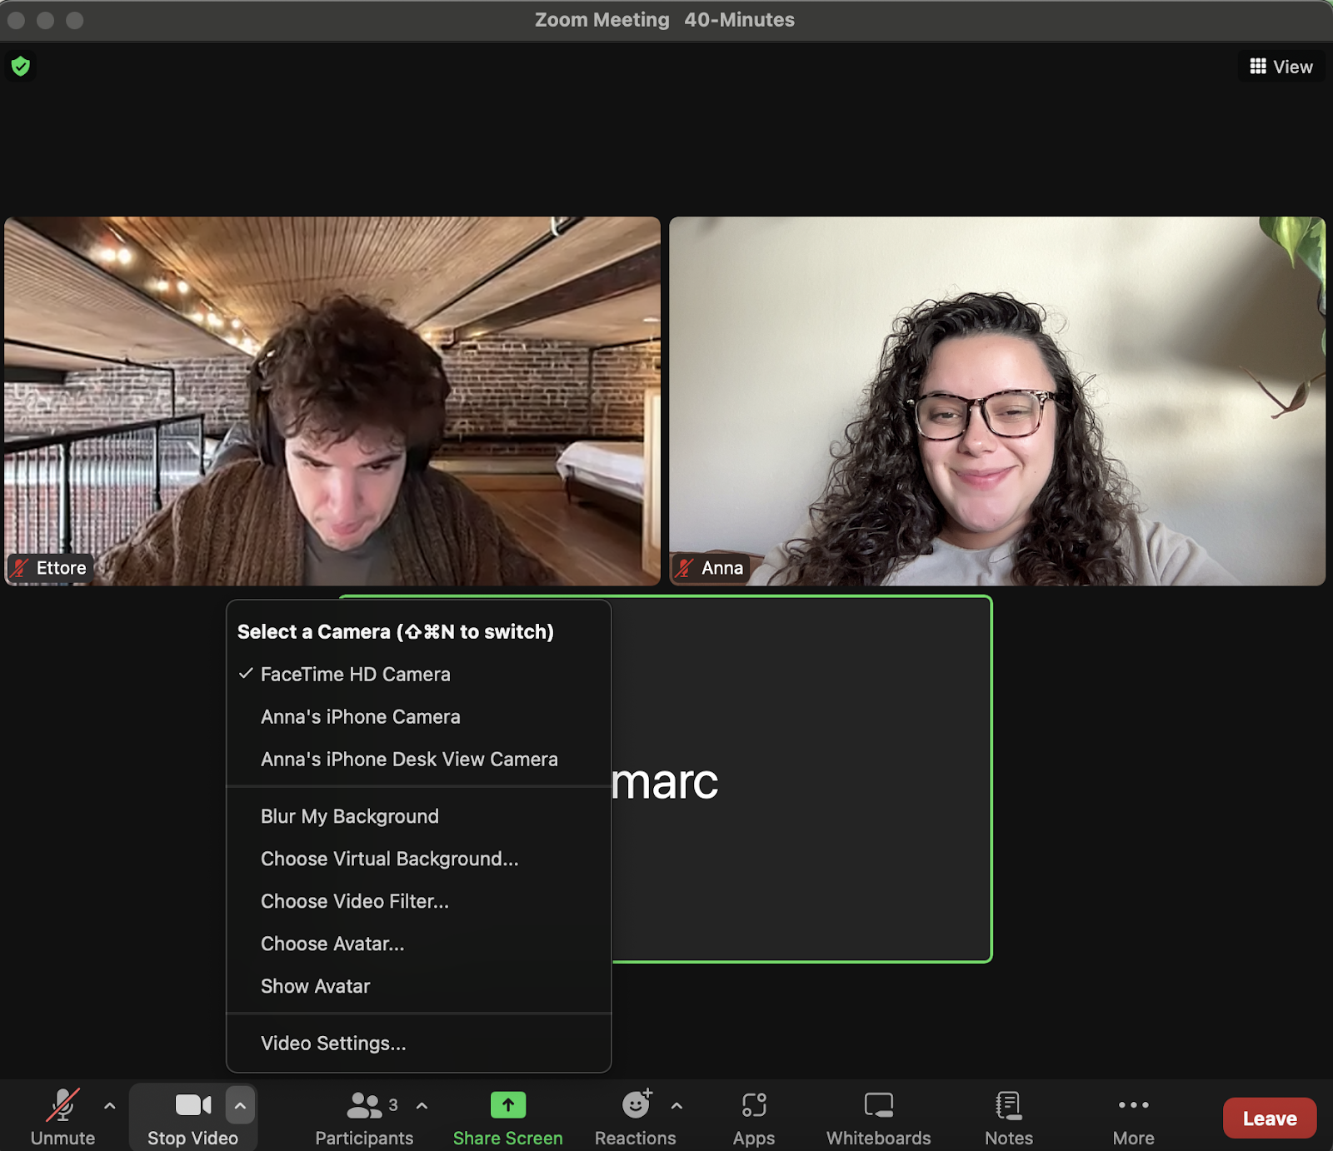Open the Reactions options chevron
Viewport: 1333px width, 1151px height.
click(x=675, y=1105)
